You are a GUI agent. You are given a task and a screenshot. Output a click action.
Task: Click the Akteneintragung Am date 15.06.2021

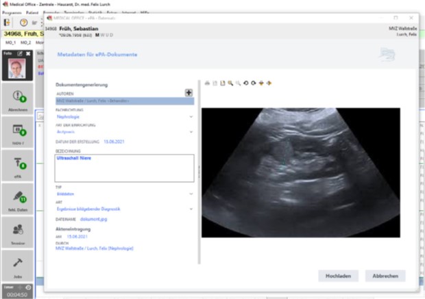(77, 237)
